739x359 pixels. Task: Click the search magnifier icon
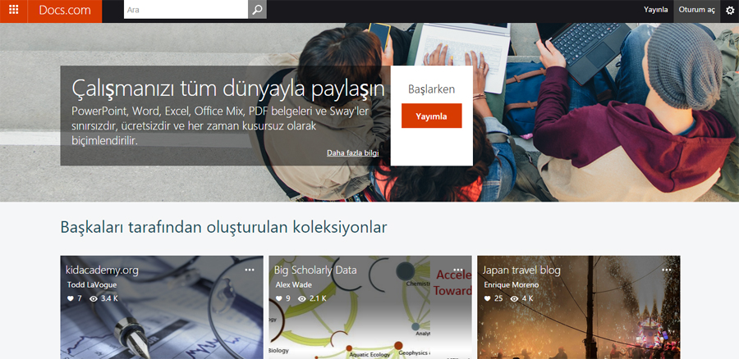(258, 10)
